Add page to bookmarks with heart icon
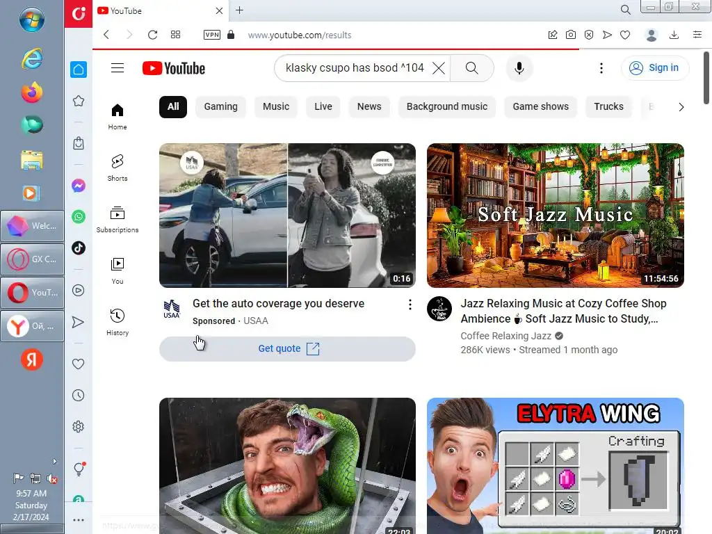 (x=625, y=35)
